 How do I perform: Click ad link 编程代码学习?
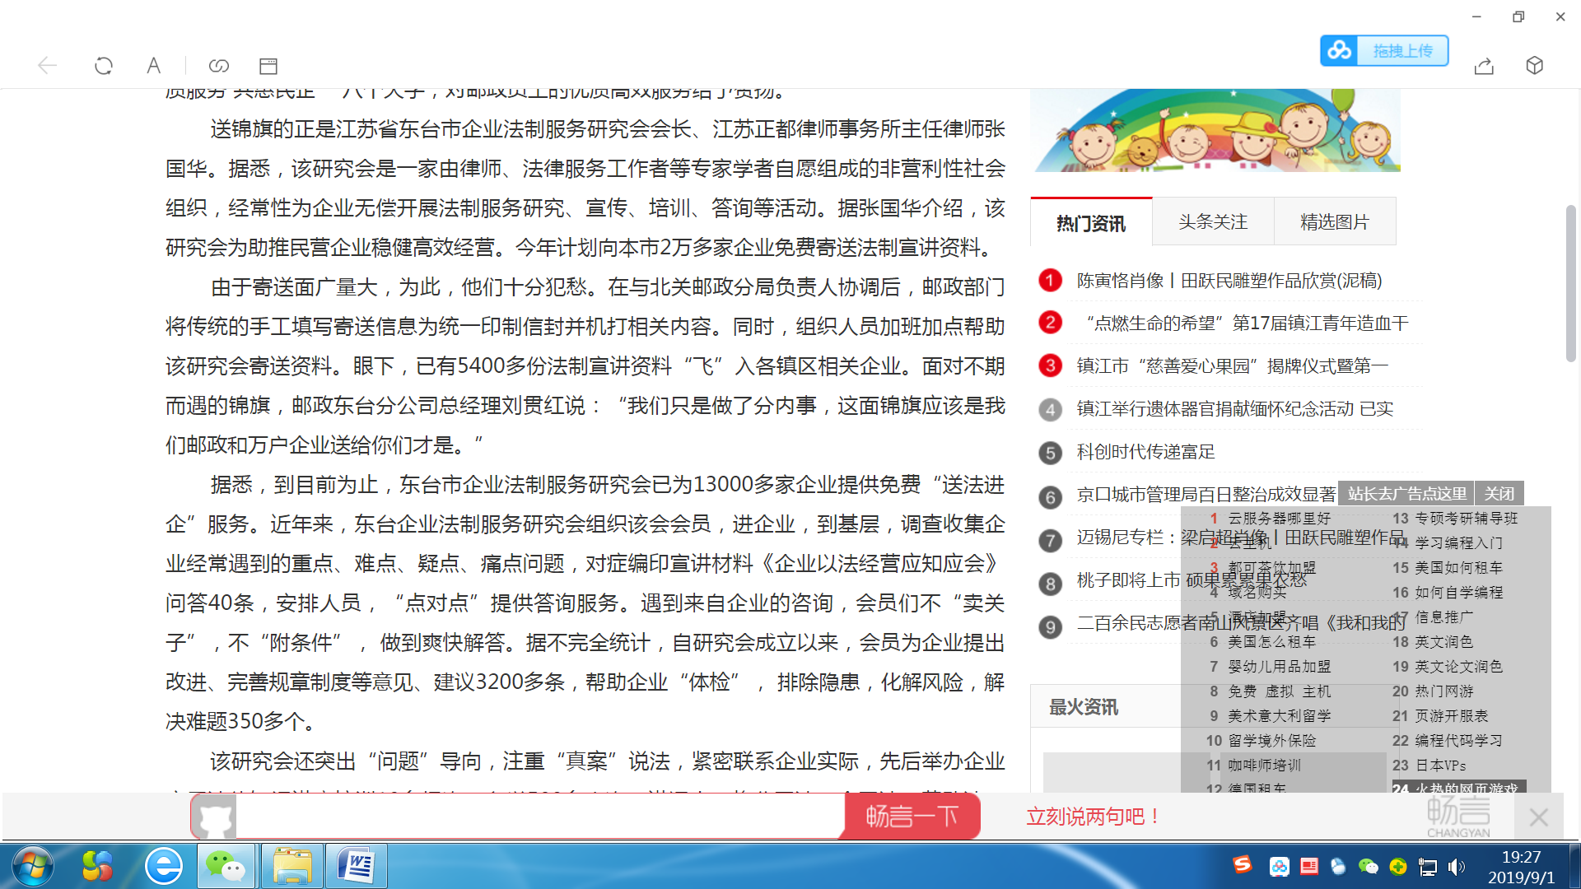(1459, 741)
